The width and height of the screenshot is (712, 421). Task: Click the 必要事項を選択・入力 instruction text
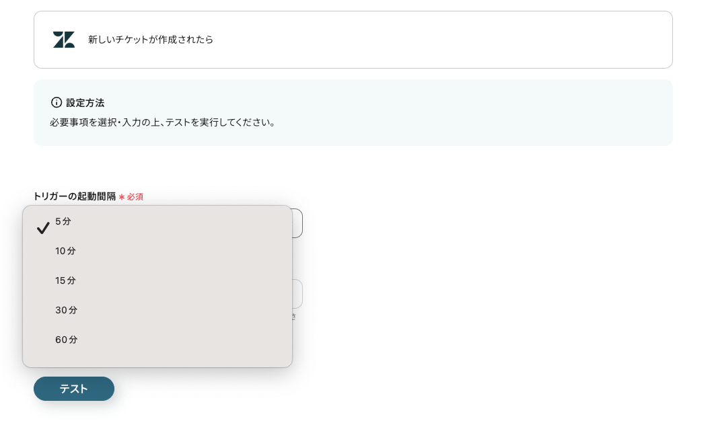[162, 122]
